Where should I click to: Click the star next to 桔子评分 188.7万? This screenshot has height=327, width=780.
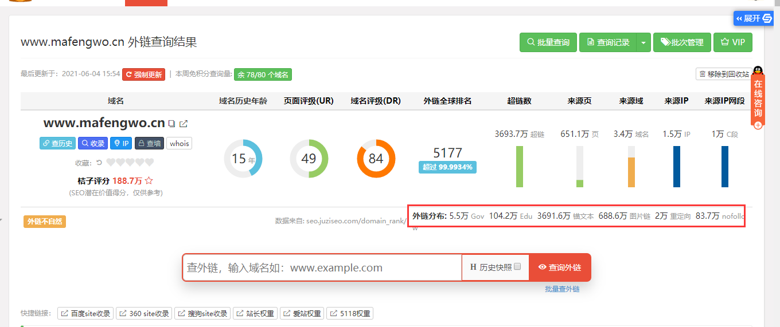(x=149, y=180)
